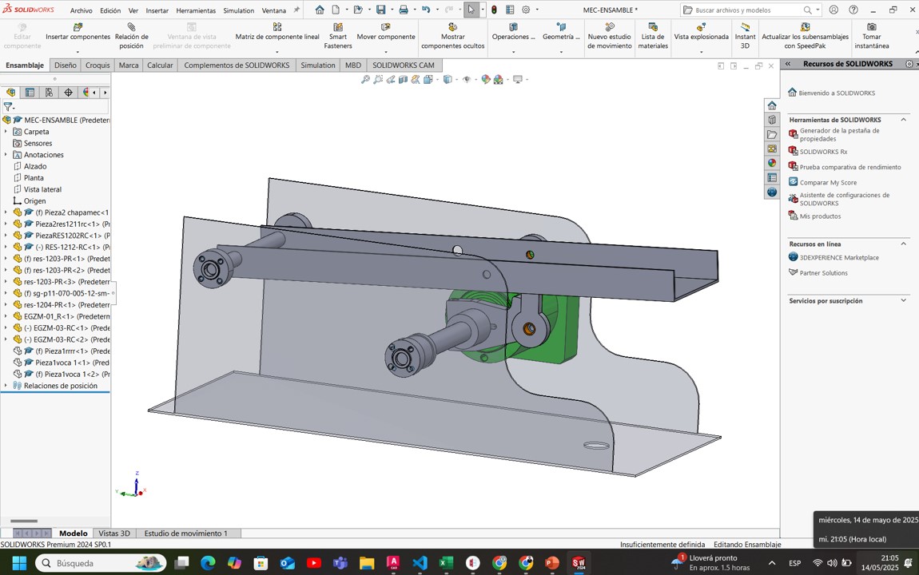Open File Explorer folder icon in task pane
The height and width of the screenshot is (575, 919).
pos(772,135)
